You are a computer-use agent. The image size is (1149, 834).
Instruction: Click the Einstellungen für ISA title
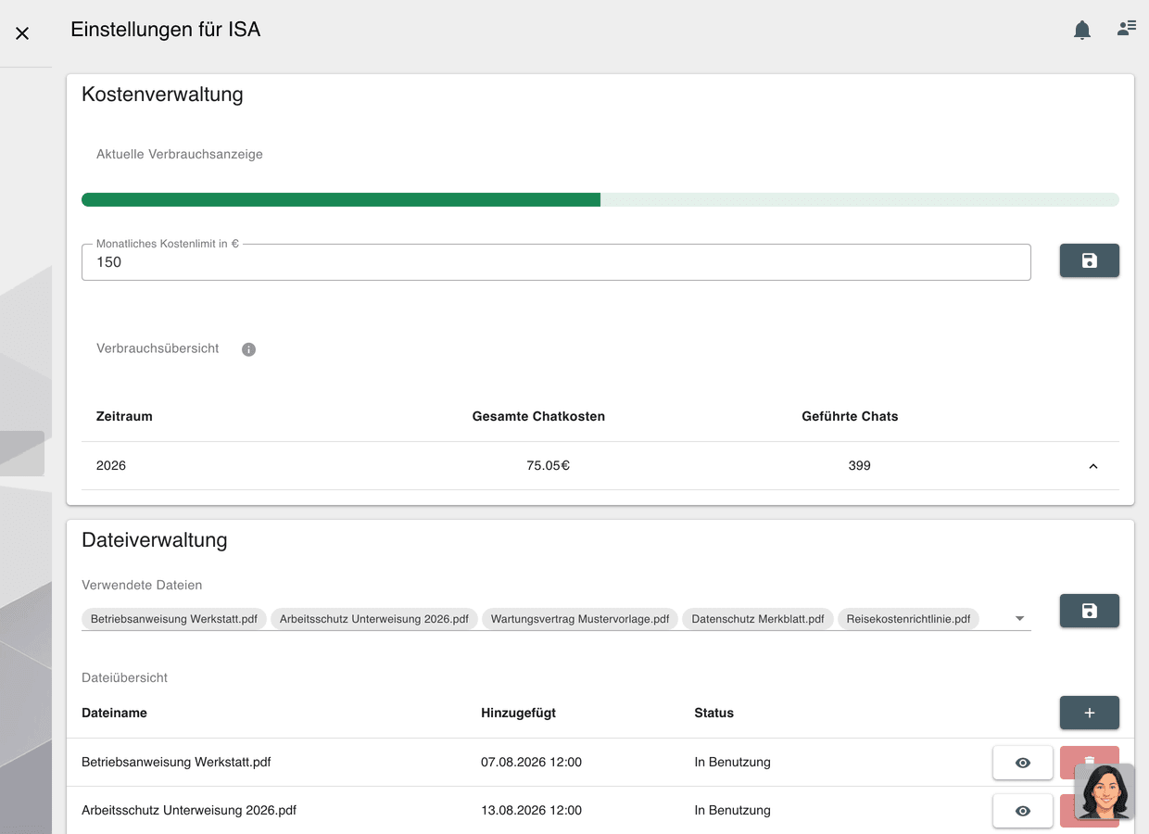tap(165, 30)
